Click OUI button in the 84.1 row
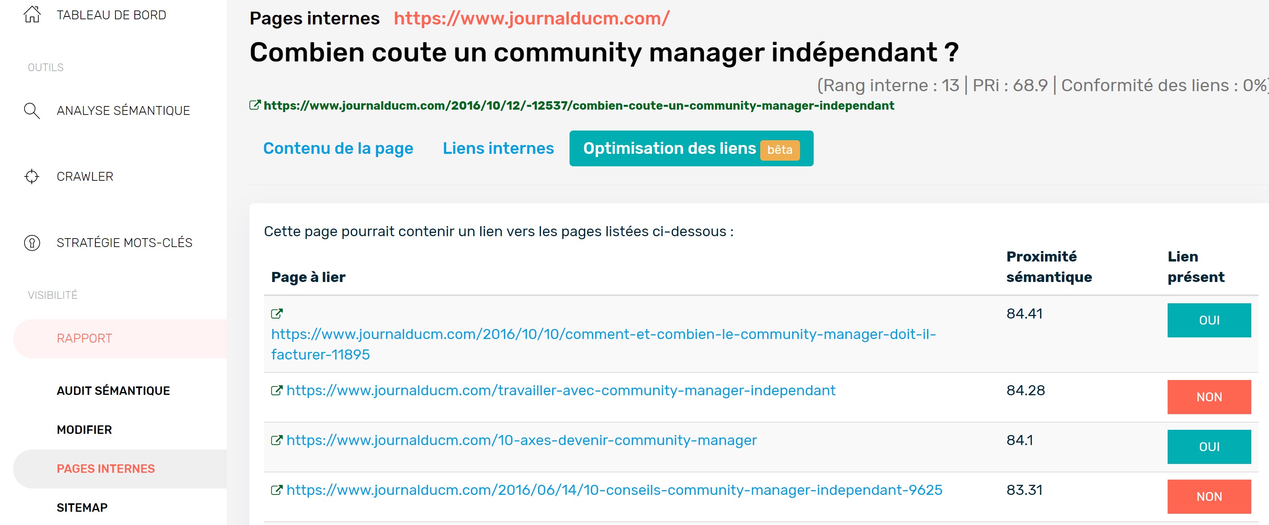Viewport: 1269px width, 525px height. click(x=1209, y=447)
